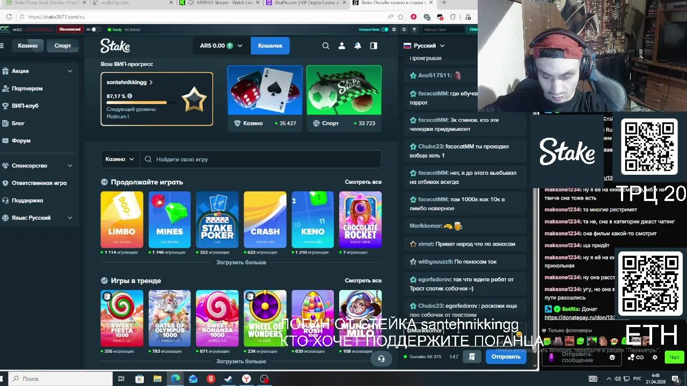This screenshot has height=386, width=687.
Task: Open Партнерам in sidebar
Action: pyautogui.click(x=27, y=88)
